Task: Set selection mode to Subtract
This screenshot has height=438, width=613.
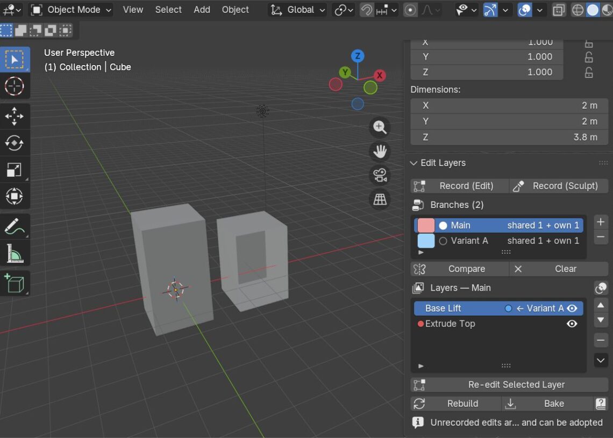Action: click(x=35, y=30)
